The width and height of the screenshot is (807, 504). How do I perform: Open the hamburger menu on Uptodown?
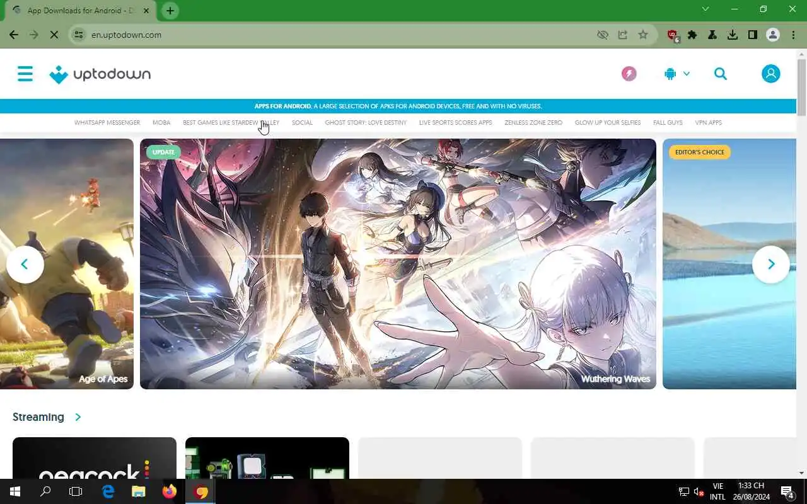25,74
